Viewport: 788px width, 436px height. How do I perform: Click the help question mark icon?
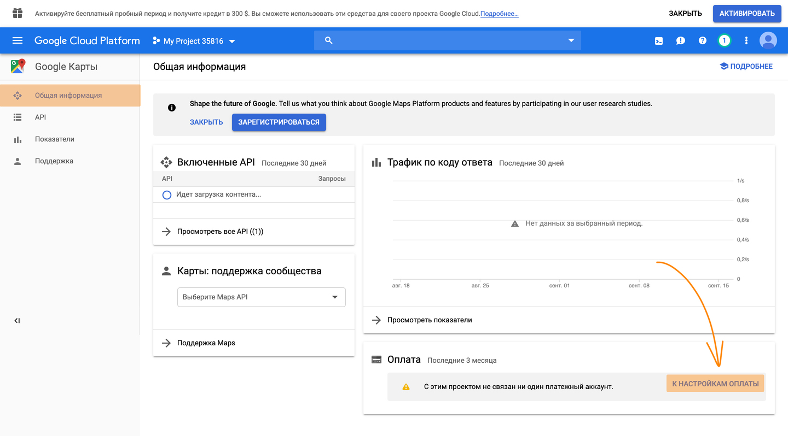pos(703,40)
